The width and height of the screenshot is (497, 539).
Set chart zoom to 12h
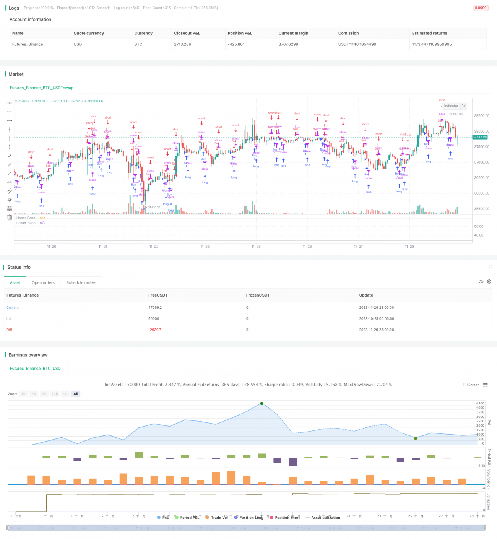(x=55, y=394)
